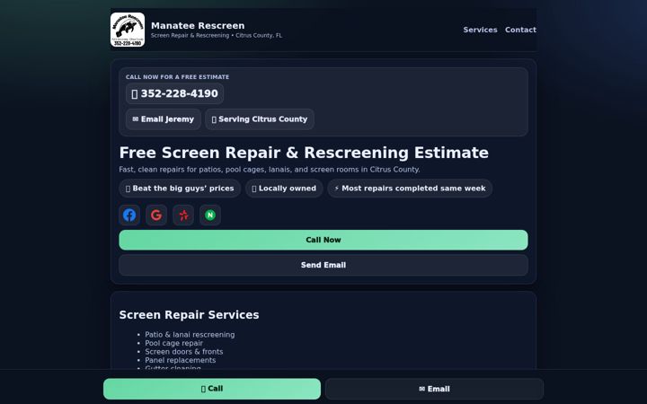Viewport: 647px width, 404px height.
Task: Click the Manatee Rescreen logo image
Action: (x=128, y=30)
